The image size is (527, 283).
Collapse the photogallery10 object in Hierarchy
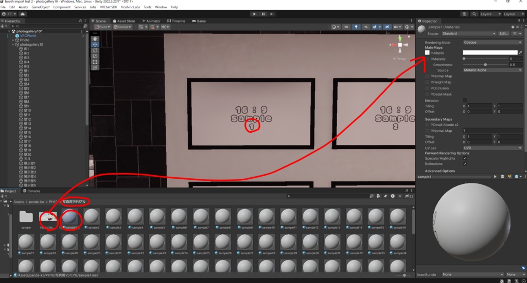13,44
